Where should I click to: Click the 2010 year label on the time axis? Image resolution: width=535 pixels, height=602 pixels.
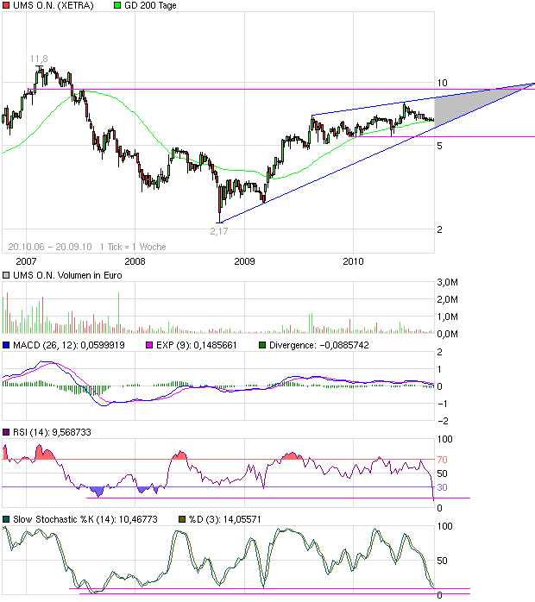(x=353, y=260)
